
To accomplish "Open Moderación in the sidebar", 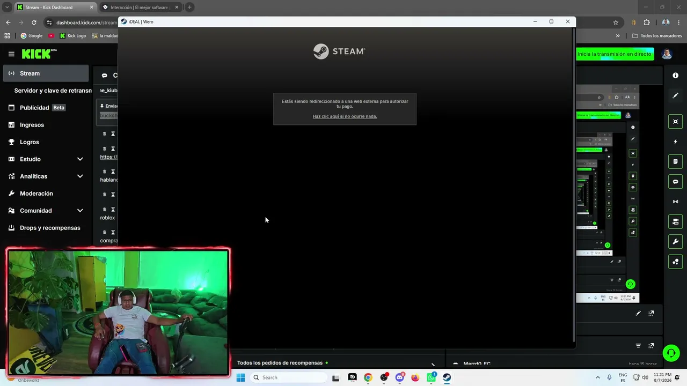I will (36, 194).
